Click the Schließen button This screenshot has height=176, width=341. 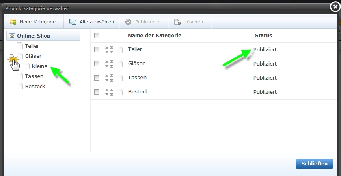pos(314,163)
